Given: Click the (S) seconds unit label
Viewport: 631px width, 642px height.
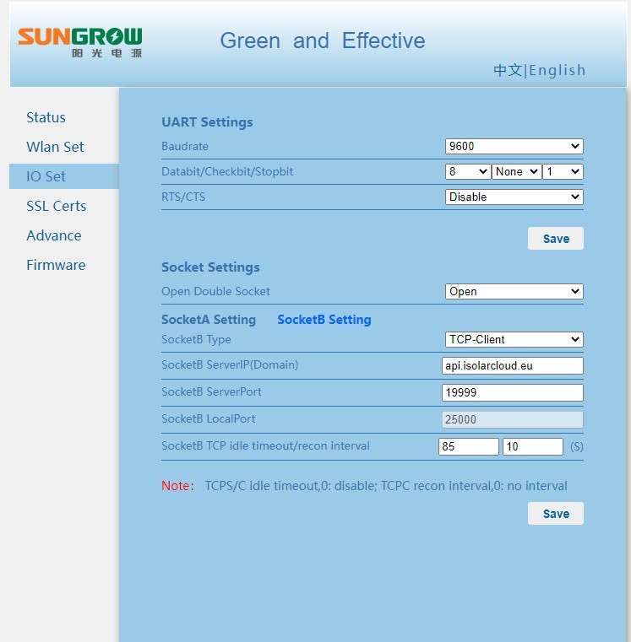Looking at the screenshot, I should click(x=576, y=446).
